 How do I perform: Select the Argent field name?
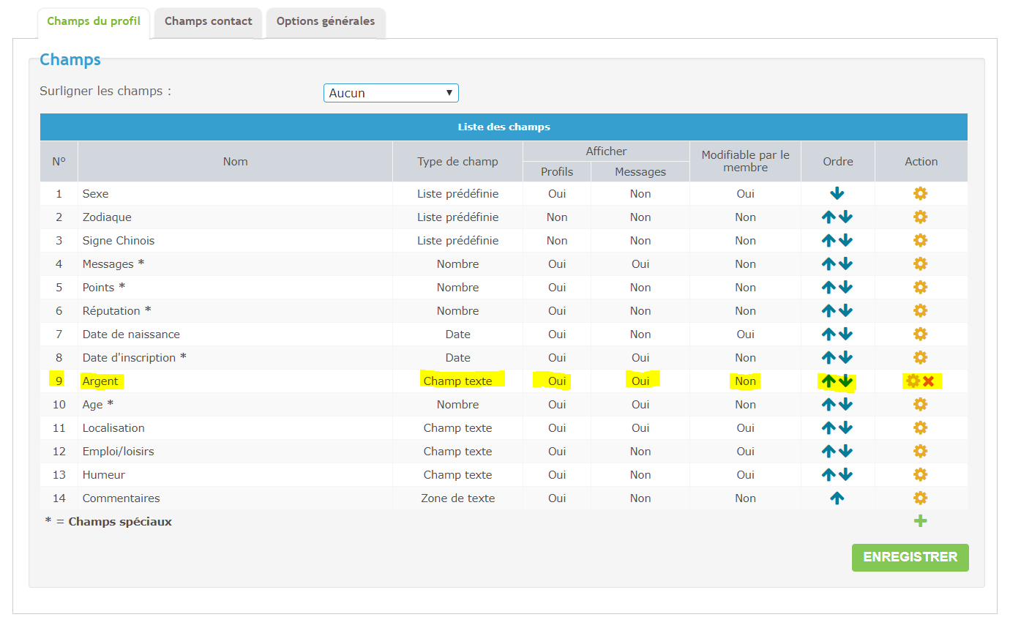pos(100,381)
